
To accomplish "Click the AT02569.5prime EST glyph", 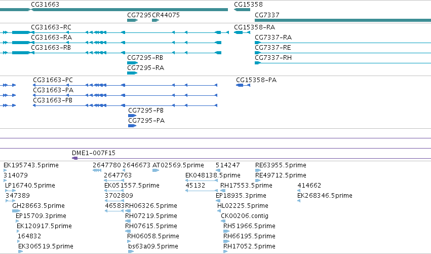I will 155,170.
